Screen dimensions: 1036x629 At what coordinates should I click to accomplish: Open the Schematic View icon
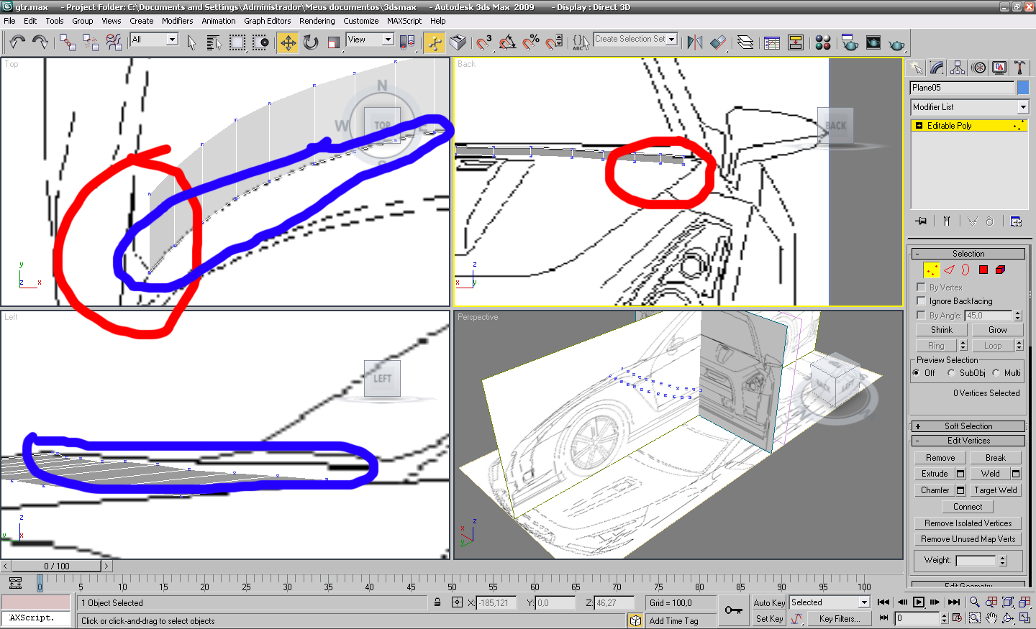click(796, 42)
